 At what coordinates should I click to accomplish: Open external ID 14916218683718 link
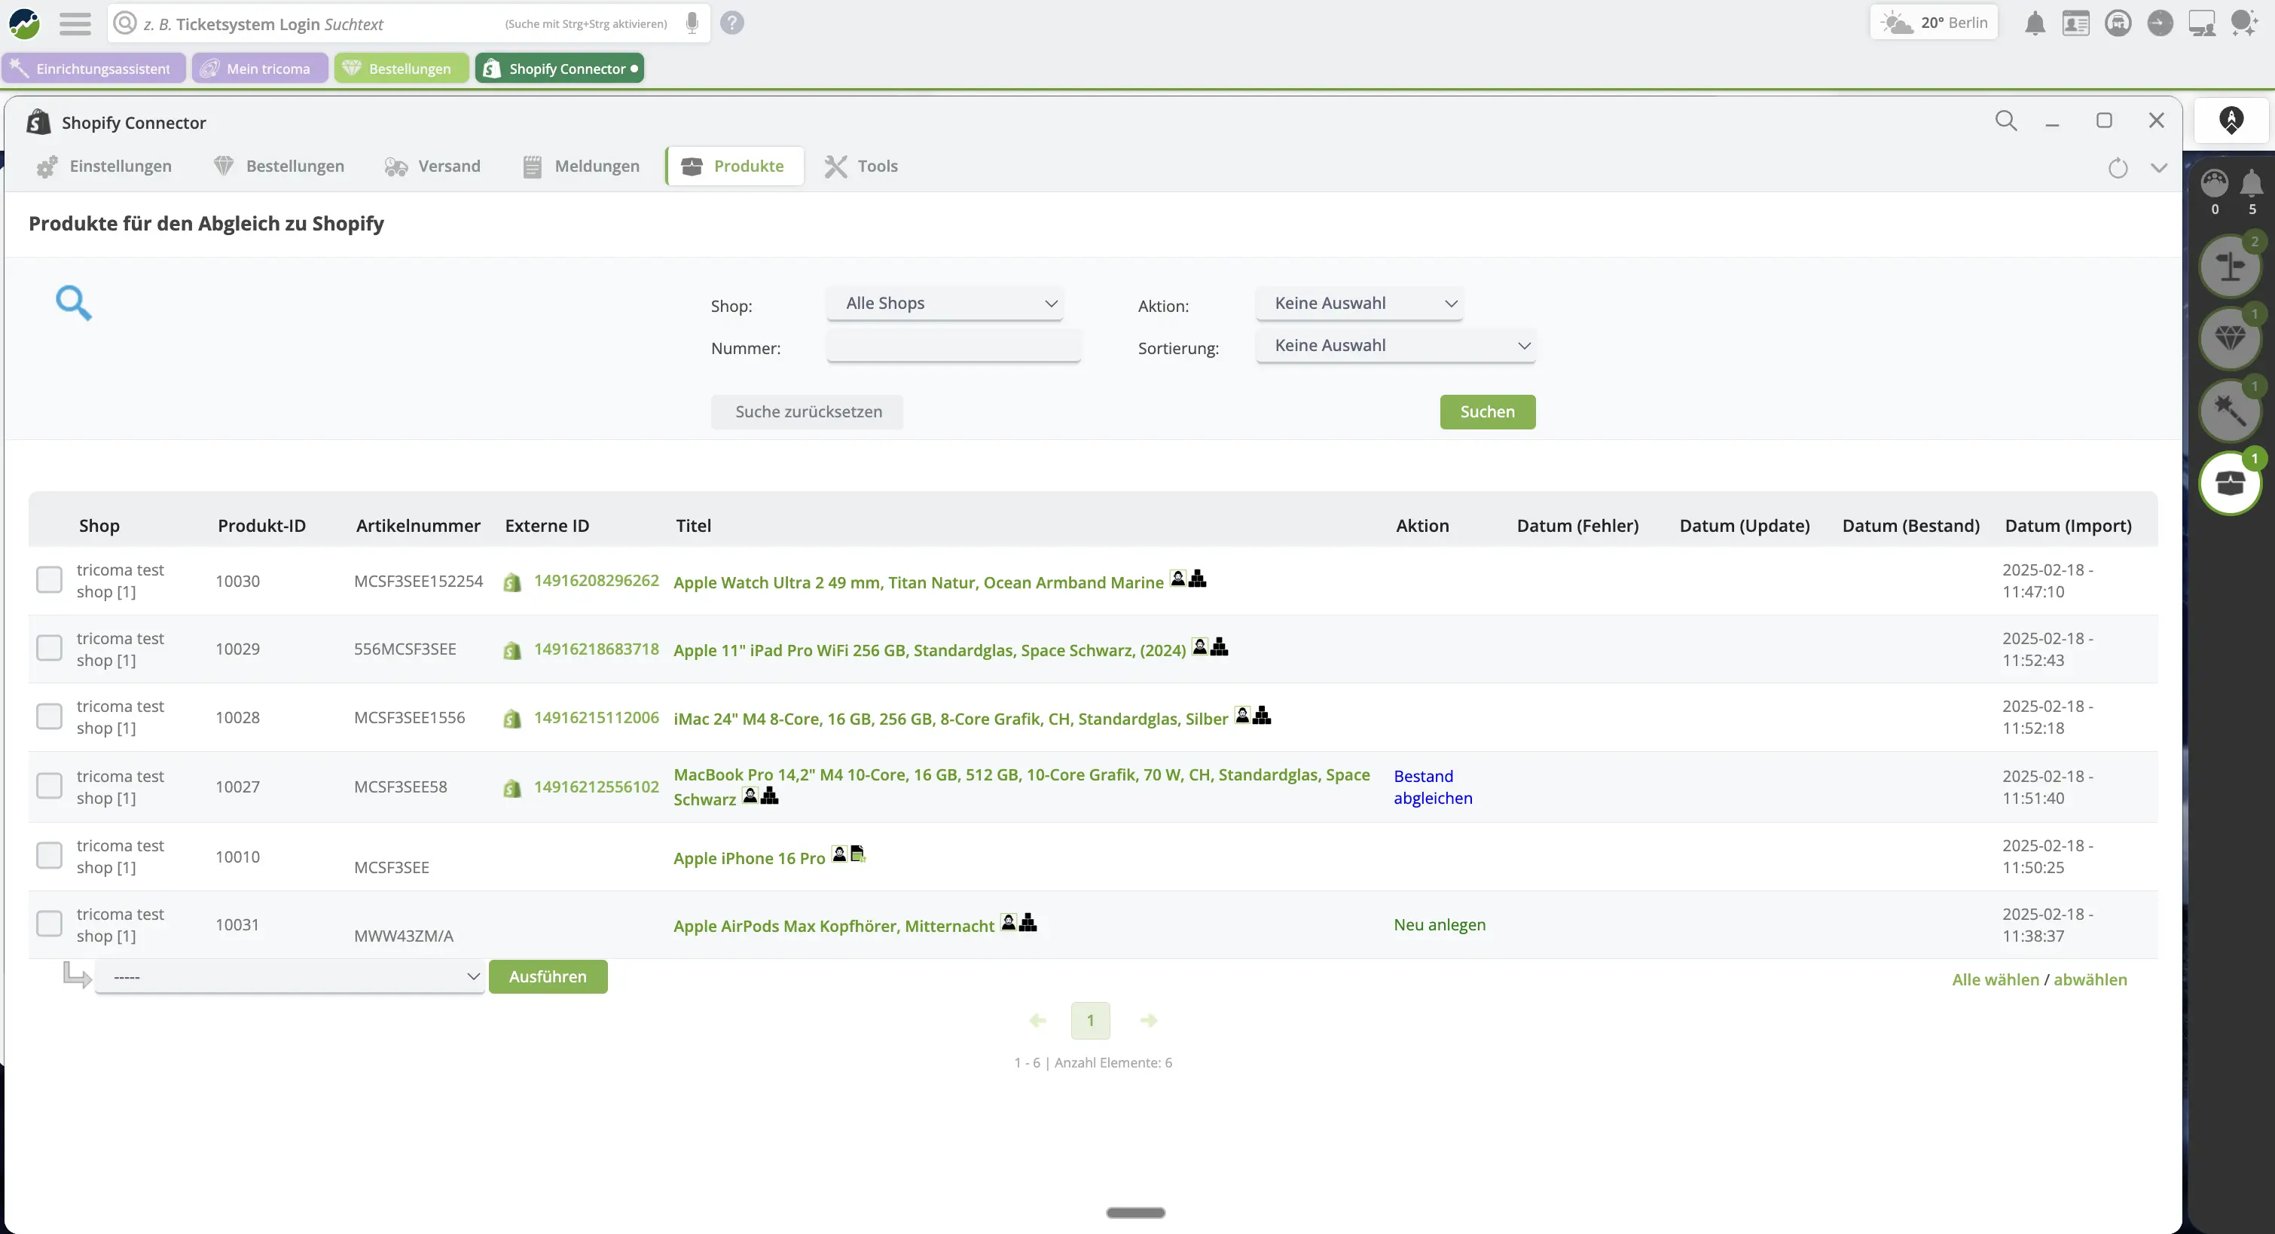(596, 649)
